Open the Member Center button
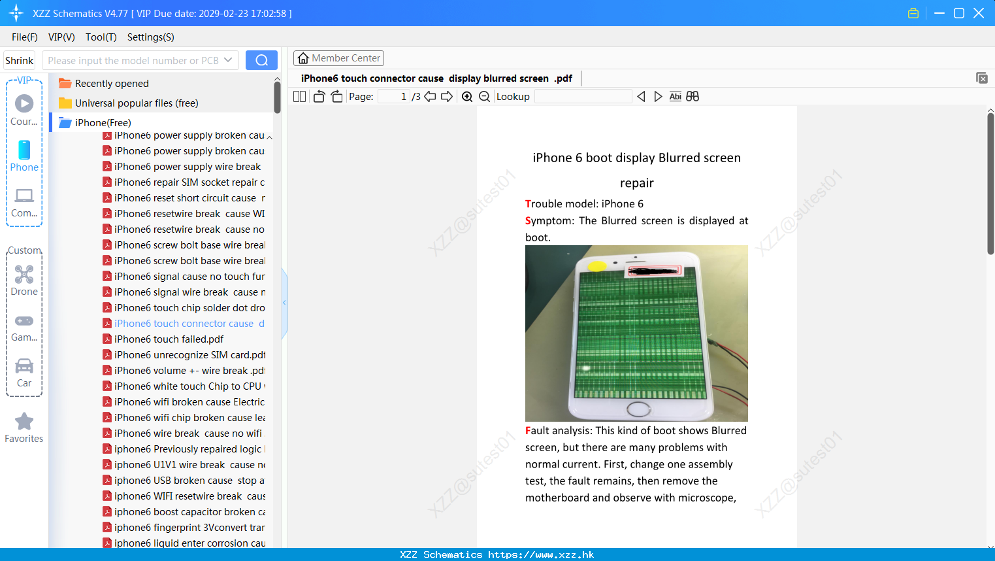The width and height of the screenshot is (995, 561). (x=338, y=58)
